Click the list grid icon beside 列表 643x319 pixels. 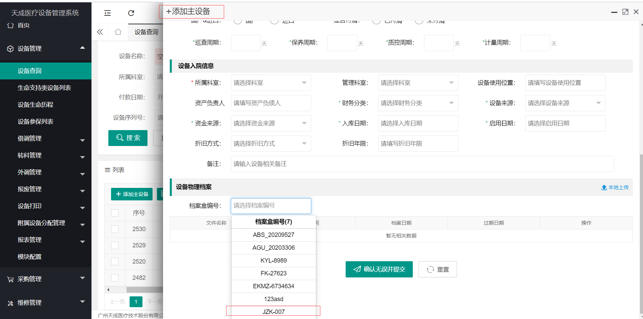pyautogui.click(x=107, y=170)
